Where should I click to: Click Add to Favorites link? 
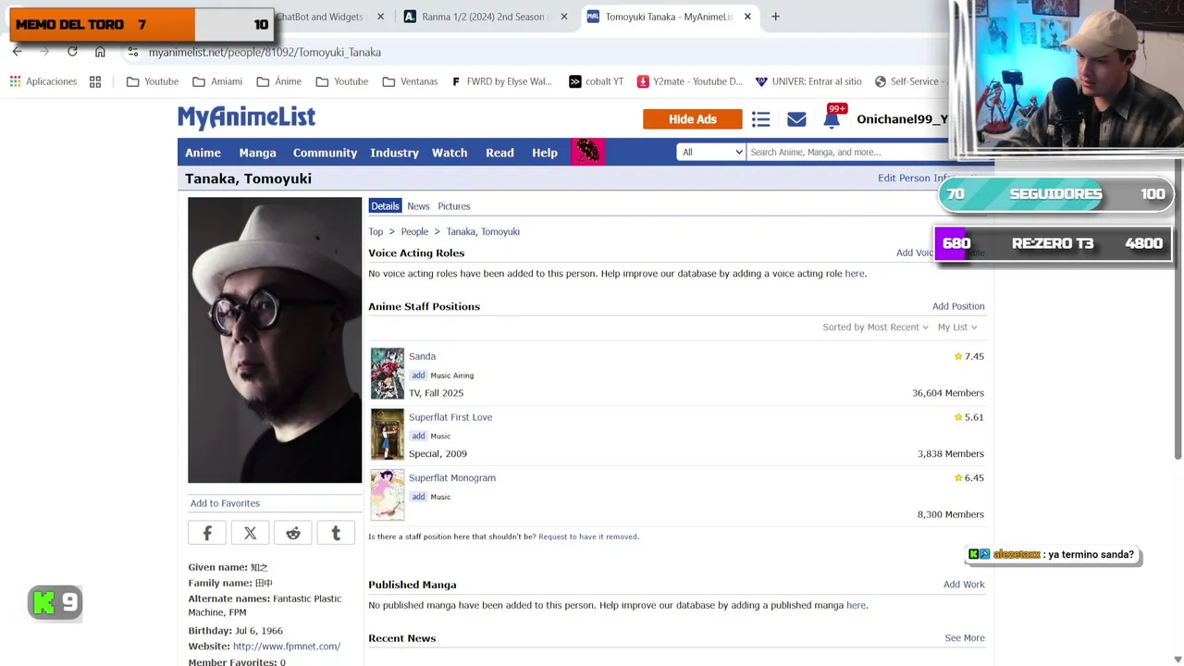(x=225, y=503)
